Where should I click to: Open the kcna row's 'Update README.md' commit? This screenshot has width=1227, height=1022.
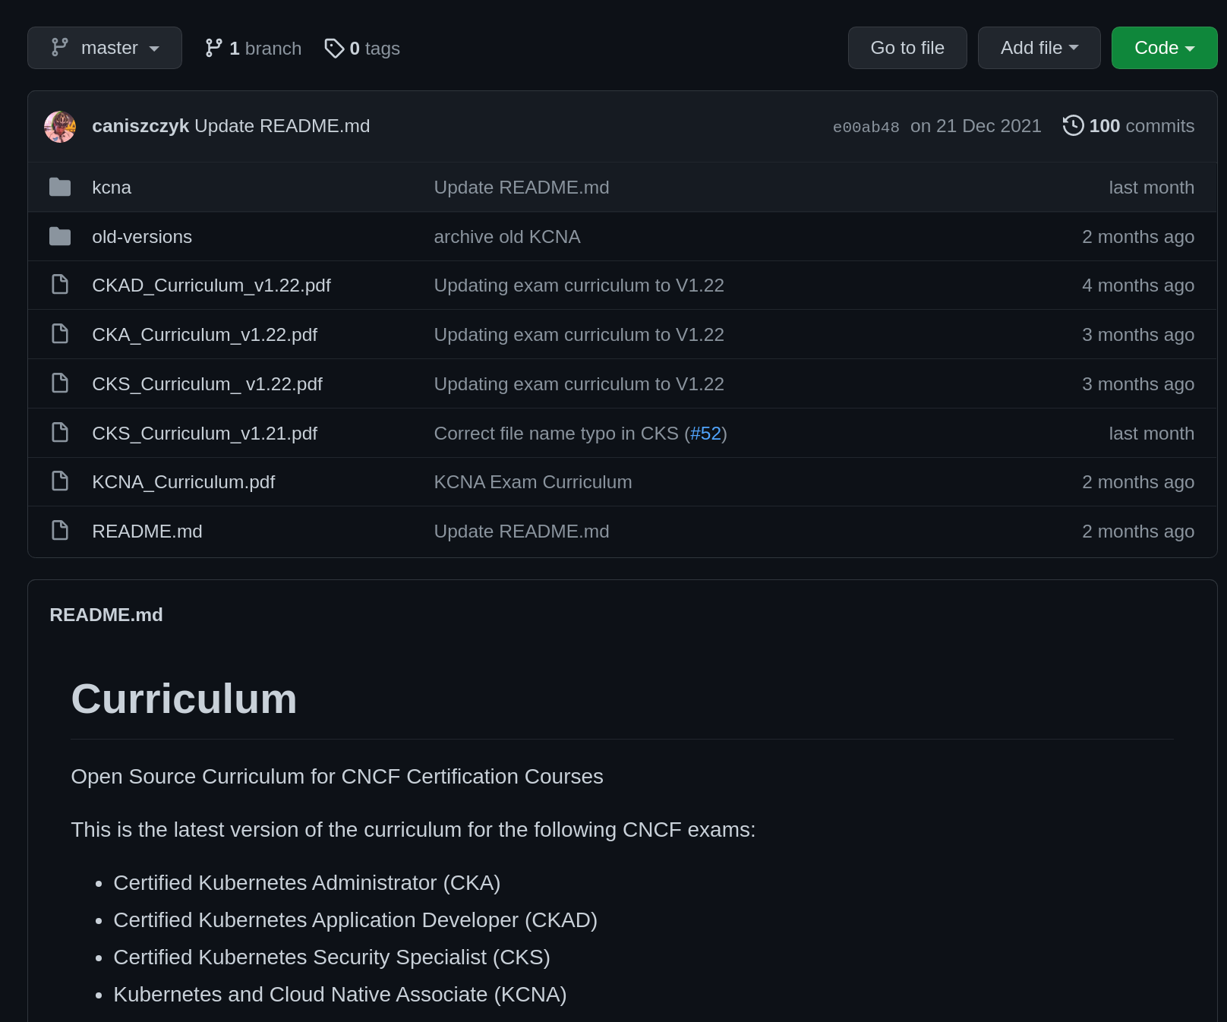point(522,188)
